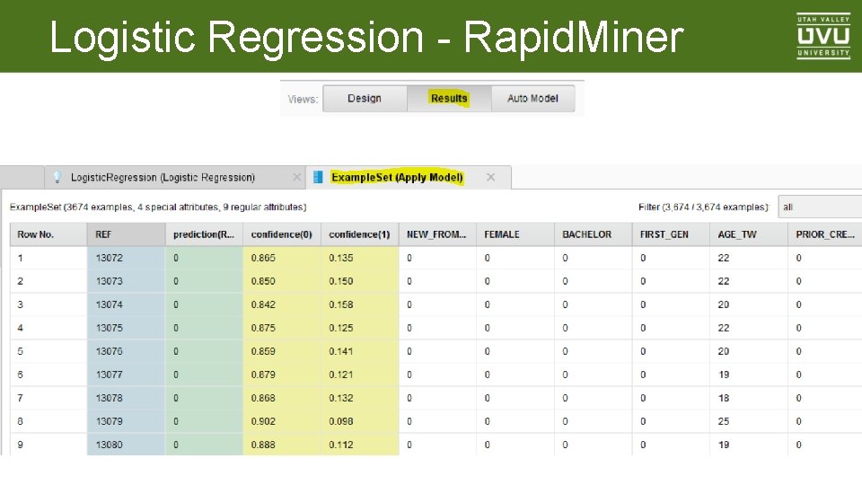Click the ExampleSet summary text line

(x=158, y=207)
